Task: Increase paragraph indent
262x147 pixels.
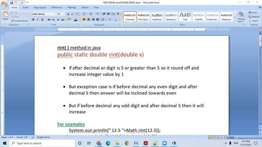Action: click(108, 14)
